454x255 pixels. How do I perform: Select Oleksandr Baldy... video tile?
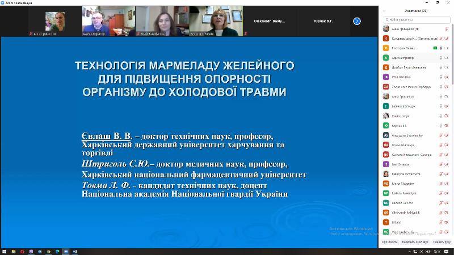269,21
